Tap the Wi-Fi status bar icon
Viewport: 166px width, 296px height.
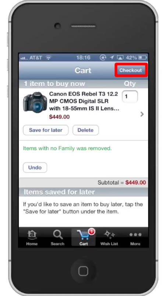[x=49, y=58]
